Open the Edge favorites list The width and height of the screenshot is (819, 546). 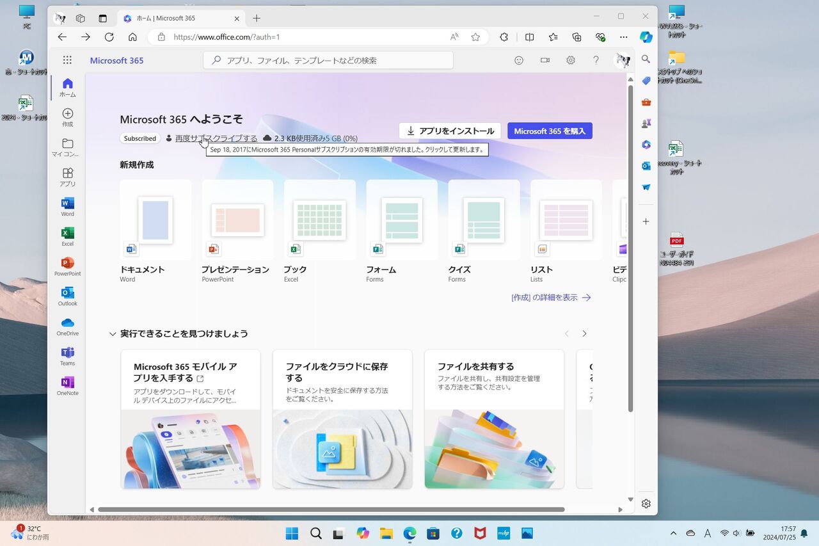pos(553,37)
